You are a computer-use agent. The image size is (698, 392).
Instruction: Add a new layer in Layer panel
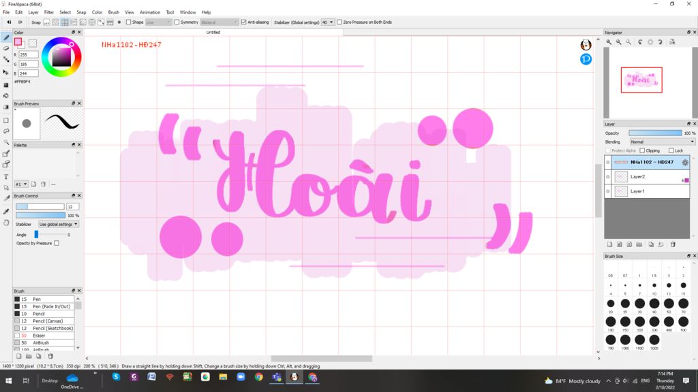(610, 244)
